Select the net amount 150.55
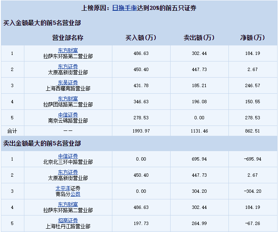Viewport: 278px width, 232px height. (252, 102)
